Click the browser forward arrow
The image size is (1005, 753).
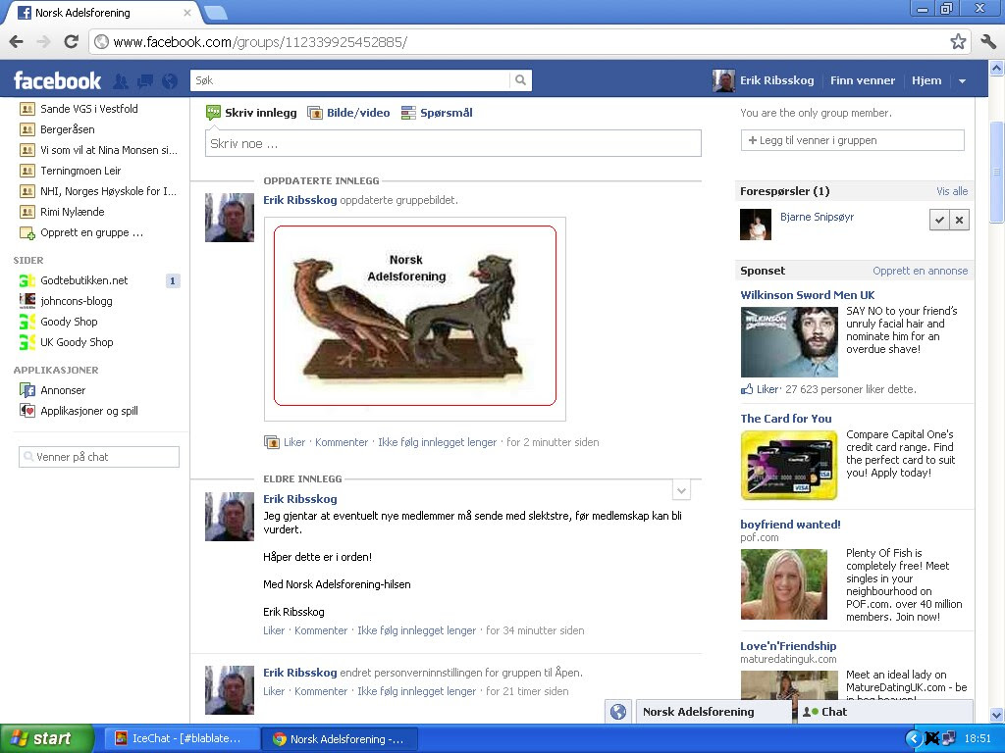pos(43,42)
